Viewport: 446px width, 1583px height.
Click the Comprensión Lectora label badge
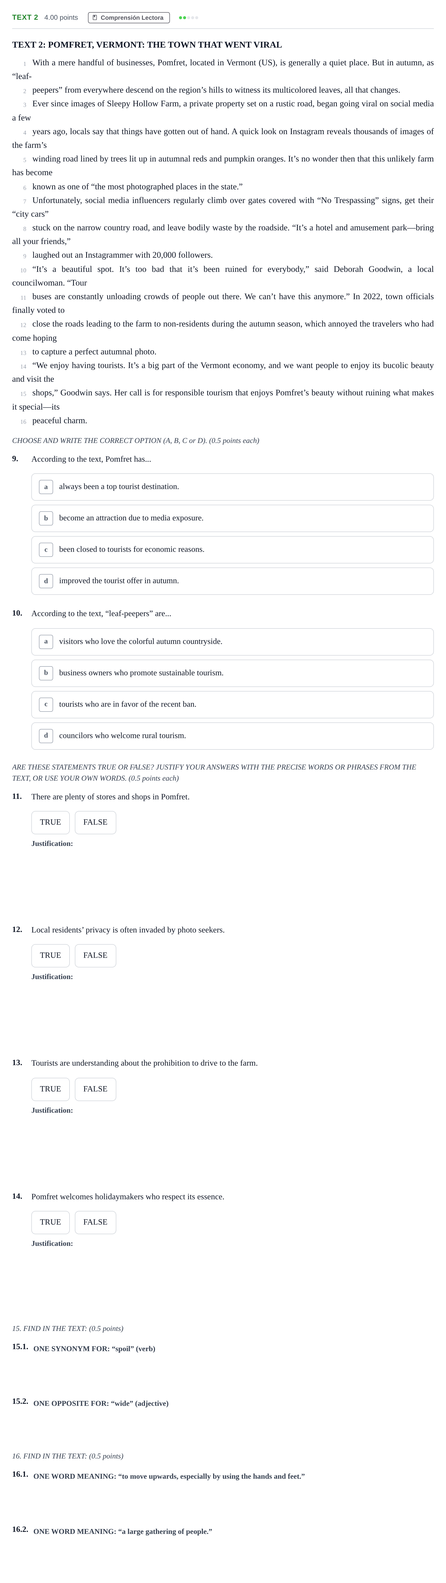pos(129,18)
